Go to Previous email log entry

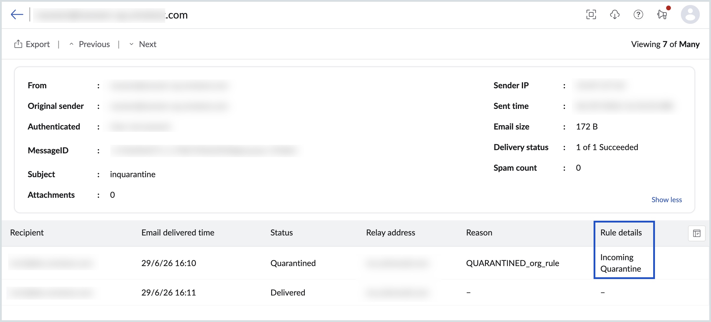(90, 44)
